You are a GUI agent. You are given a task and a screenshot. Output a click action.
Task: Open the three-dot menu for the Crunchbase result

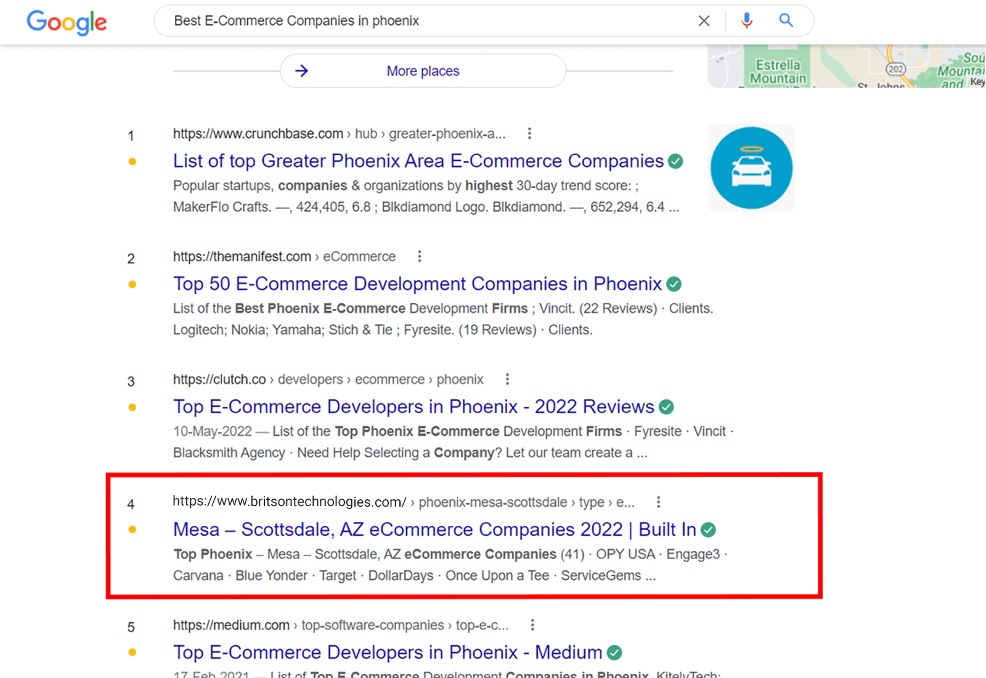click(x=529, y=133)
